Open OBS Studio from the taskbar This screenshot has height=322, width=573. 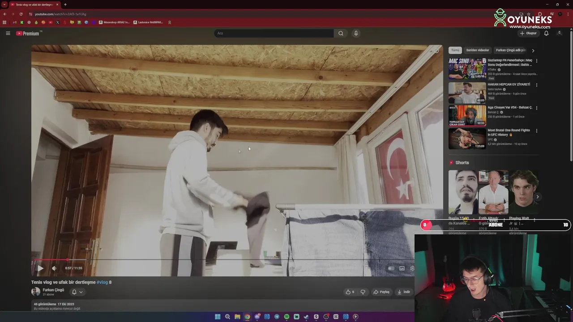coord(326,317)
